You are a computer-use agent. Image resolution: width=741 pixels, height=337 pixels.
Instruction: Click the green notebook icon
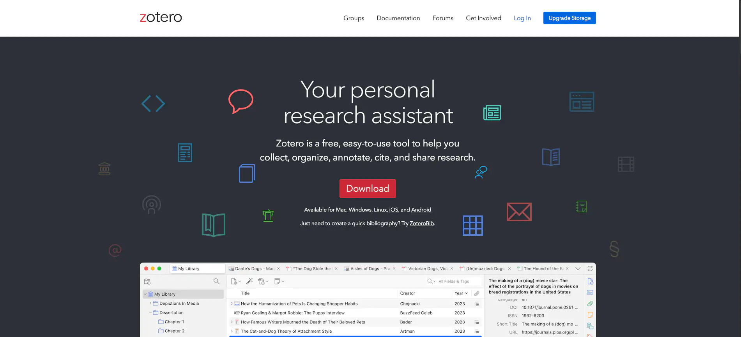tap(581, 206)
